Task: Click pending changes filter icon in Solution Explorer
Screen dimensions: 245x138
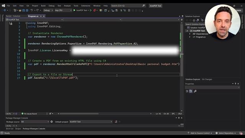Action: pos(202,20)
